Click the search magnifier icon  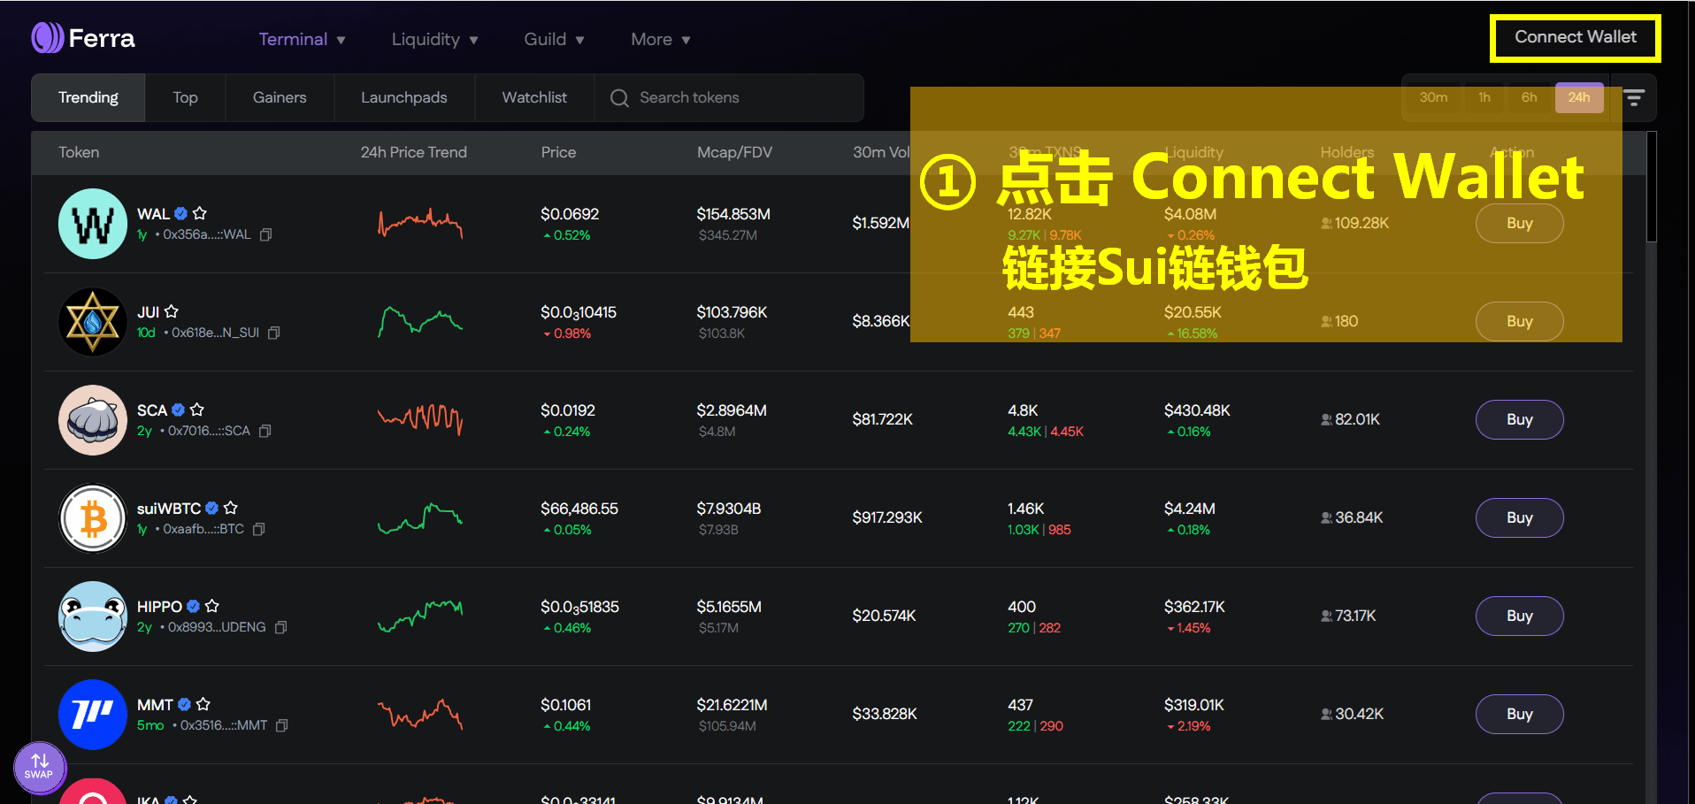tap(619, 98)
